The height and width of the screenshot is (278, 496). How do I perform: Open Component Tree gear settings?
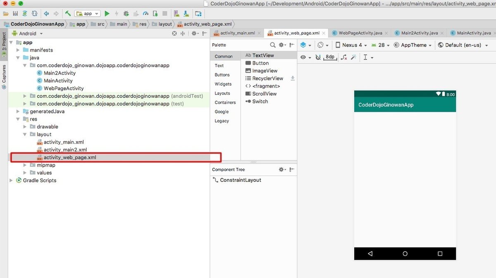282,170
